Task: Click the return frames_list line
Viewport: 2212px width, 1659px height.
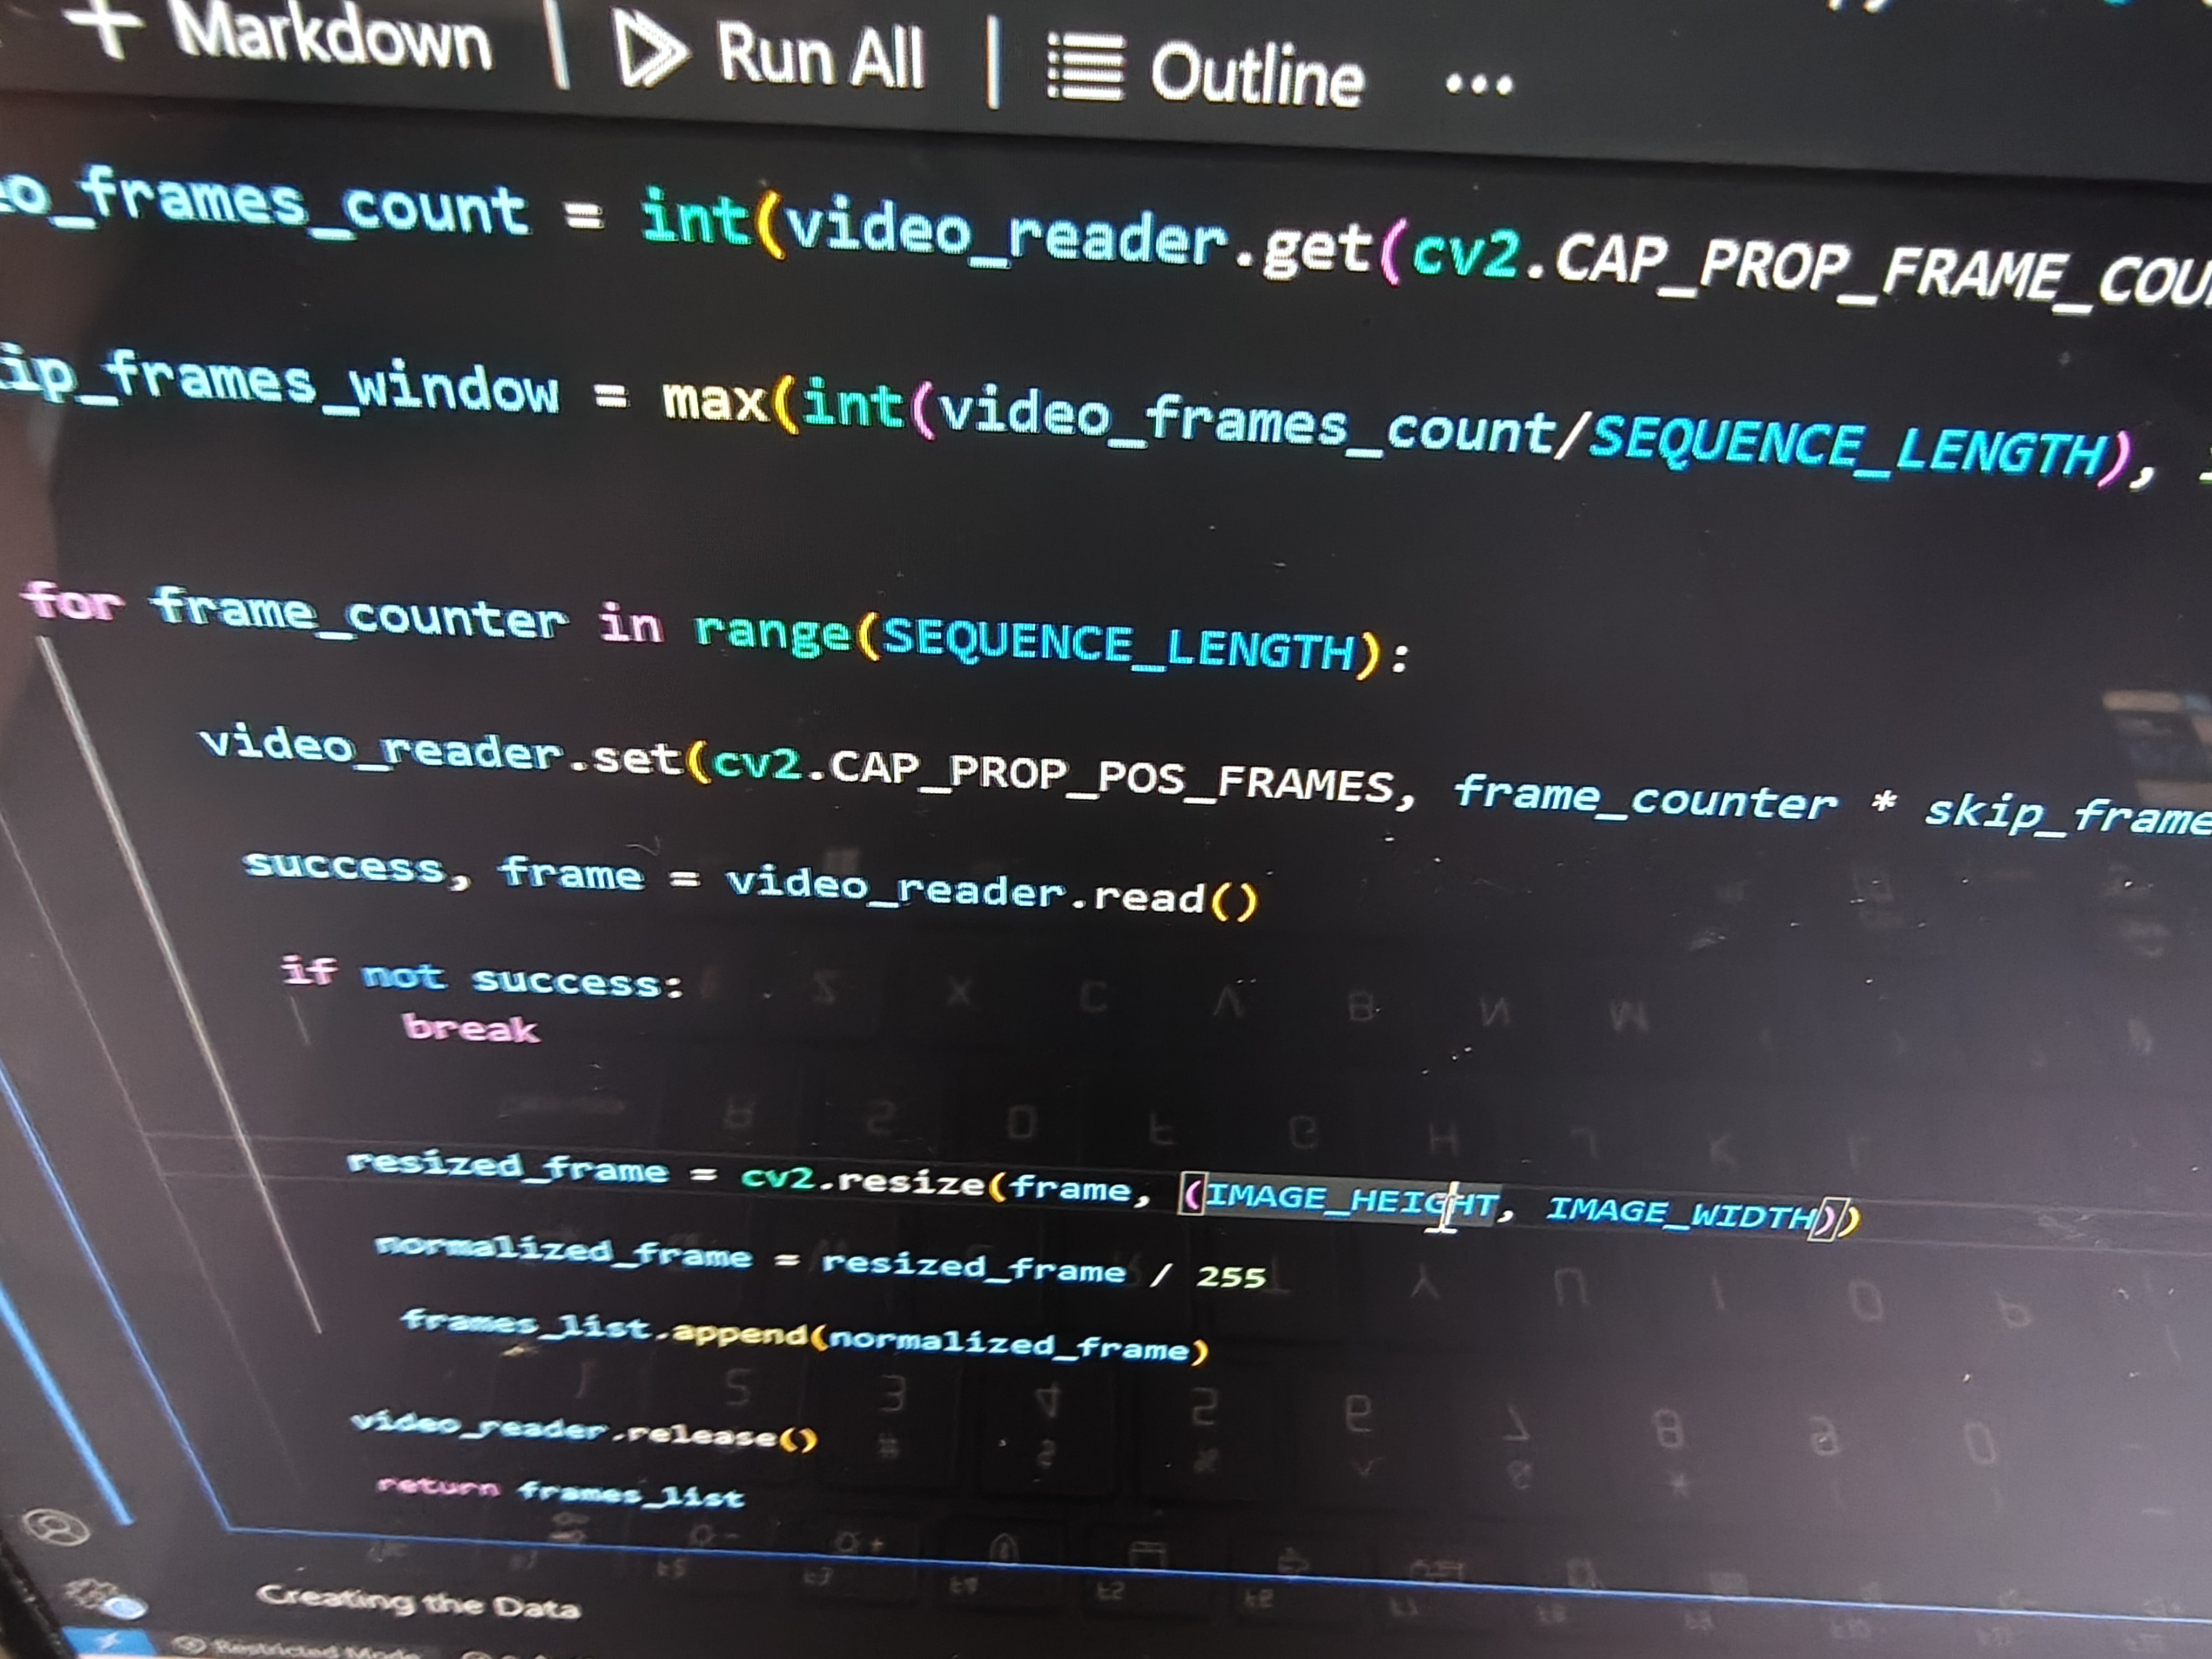Action: pyautogui.click(x=560, y=1492)
